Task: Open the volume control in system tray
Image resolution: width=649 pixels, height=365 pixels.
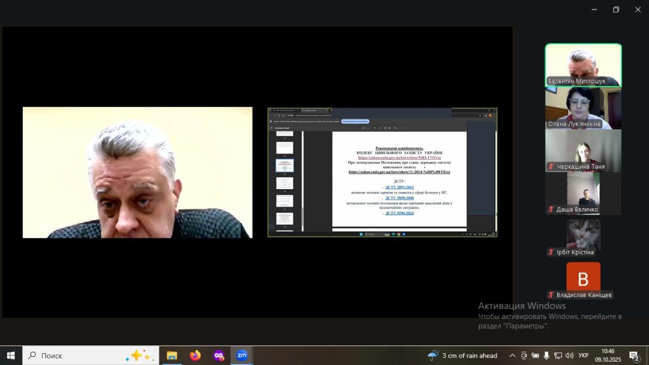Action: pos(569,355)
